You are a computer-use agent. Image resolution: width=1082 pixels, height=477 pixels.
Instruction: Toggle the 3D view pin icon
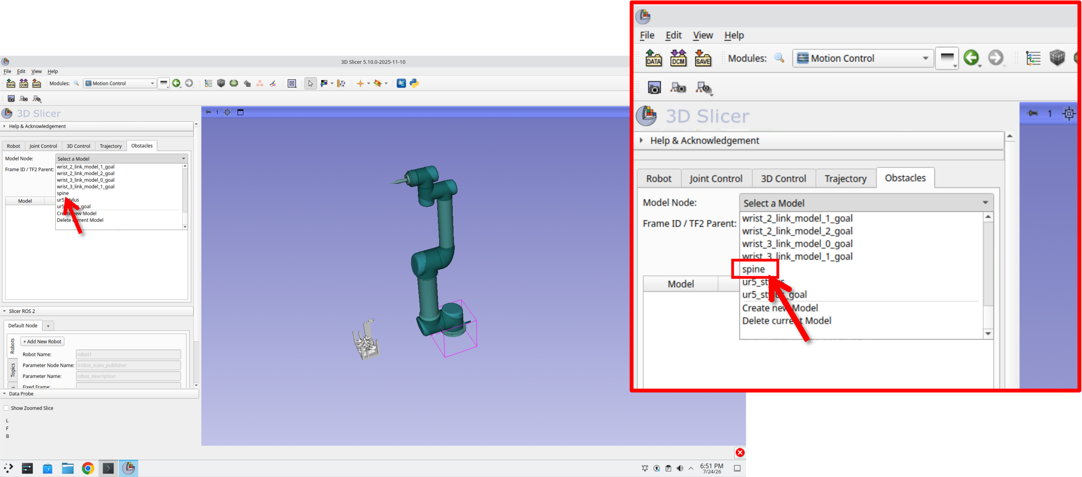click(x=208, y=112)
